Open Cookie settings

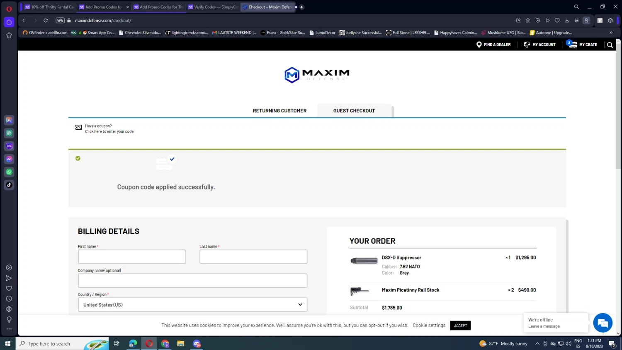(x=429, y=326)
